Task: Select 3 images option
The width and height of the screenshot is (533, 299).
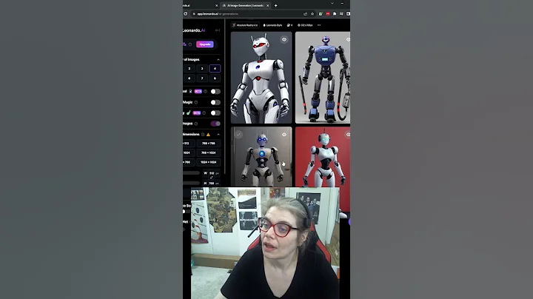Action: pyautogui.click(x=202, y=68)
